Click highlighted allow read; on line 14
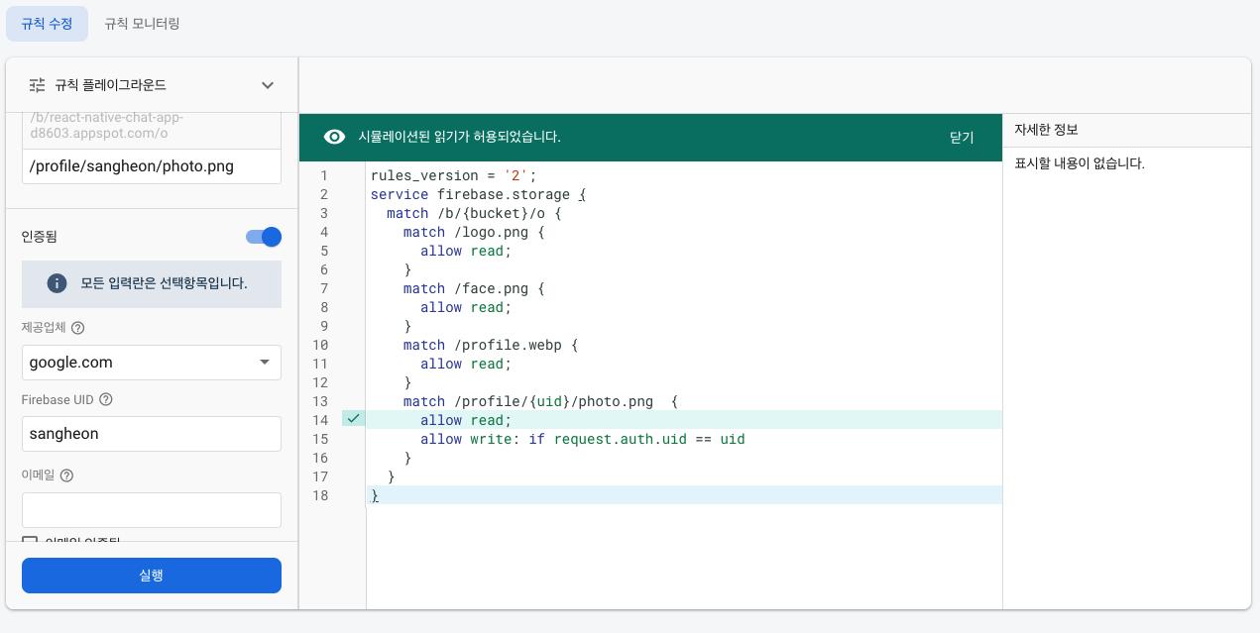This screenshot has height=633, width=1260. click(466, 420)
